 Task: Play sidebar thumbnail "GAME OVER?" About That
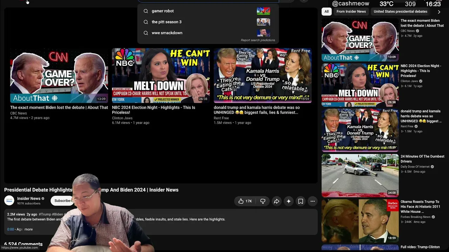[x=360, y=40]
